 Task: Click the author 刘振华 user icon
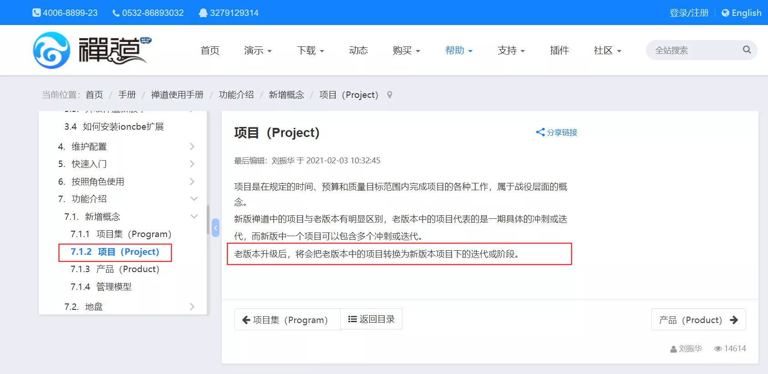pyautogui.click(x=673, y=349)
